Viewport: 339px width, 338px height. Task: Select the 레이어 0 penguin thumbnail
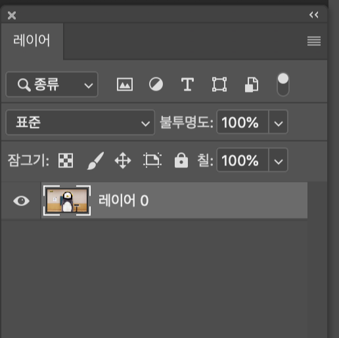(67, 201)
